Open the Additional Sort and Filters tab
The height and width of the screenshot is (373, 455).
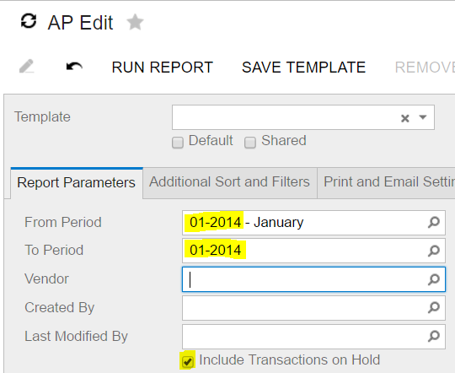[229, 182]
